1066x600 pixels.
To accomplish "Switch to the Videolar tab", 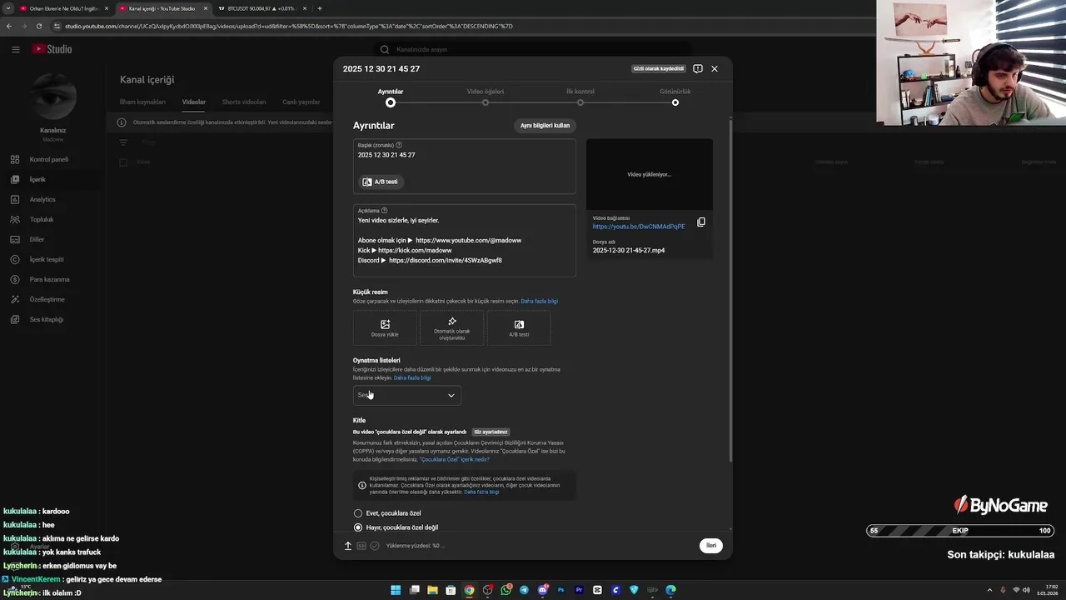I will (x=194, y=102).
